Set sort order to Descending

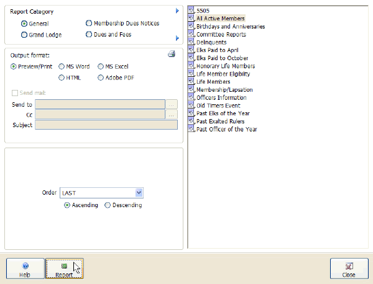(x=108, y=205)
